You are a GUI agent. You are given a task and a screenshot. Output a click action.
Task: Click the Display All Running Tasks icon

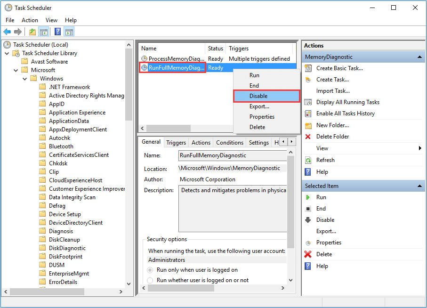(x=308, y=102)
